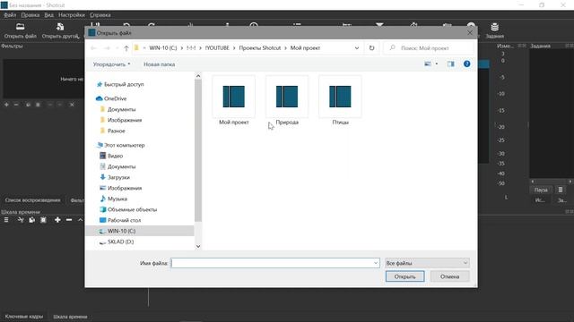This screenshot has height=322, width=574.
Task: Click the Открыть другой toolbar icon in Shotcut
Action: coord(60,30)
